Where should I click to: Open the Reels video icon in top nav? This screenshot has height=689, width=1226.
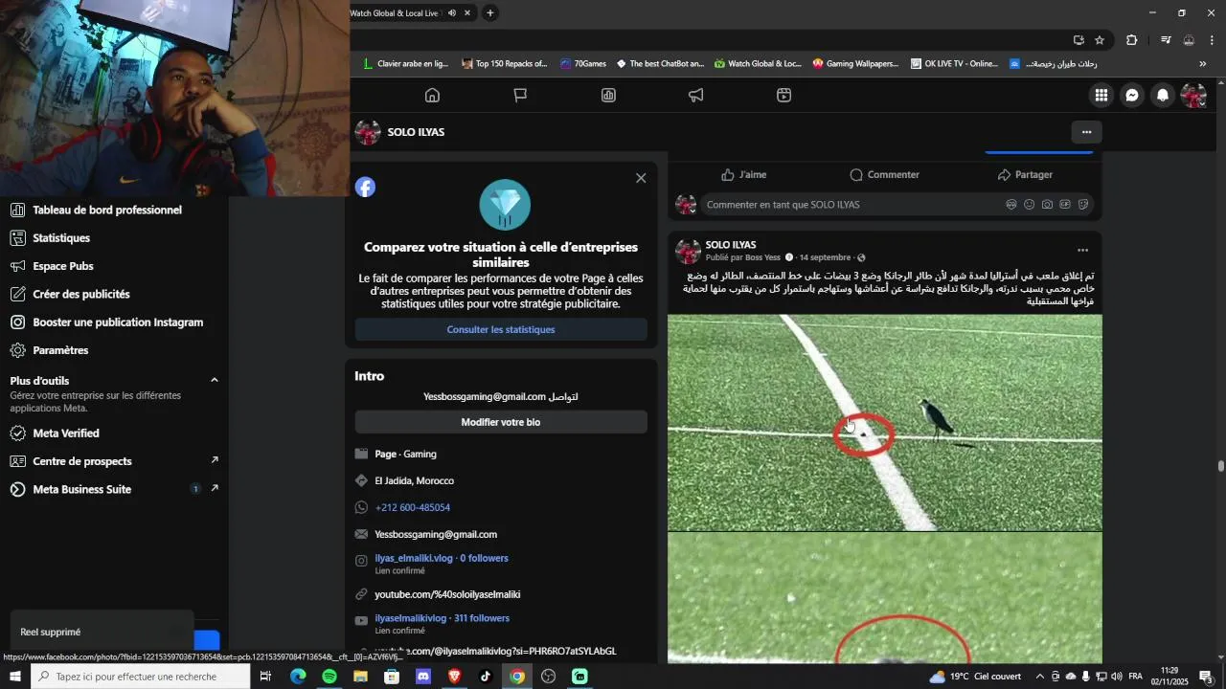pyautogui.click(x=783, y=96)
